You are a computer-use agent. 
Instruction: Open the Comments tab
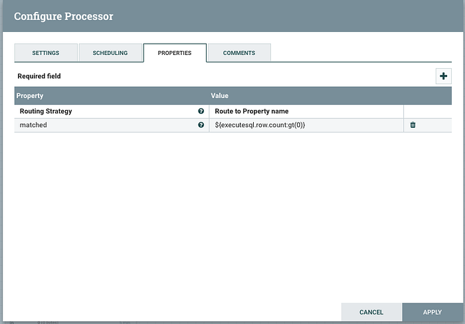click(239, 52)
